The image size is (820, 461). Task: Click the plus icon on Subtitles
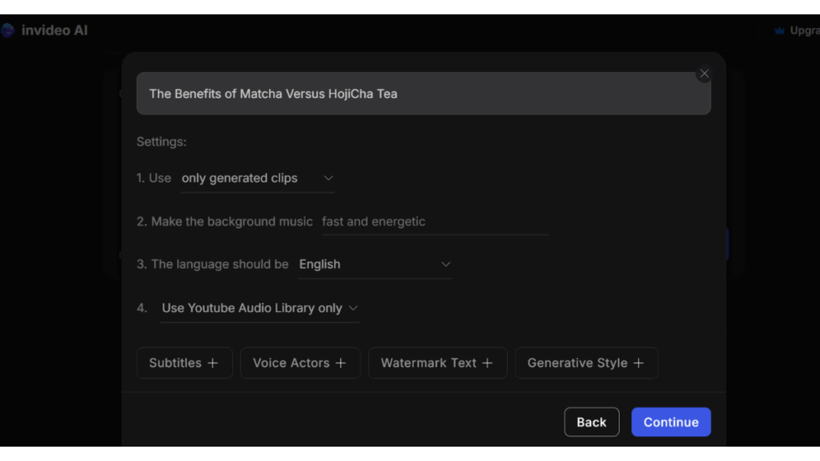click(x=213, y=363)
